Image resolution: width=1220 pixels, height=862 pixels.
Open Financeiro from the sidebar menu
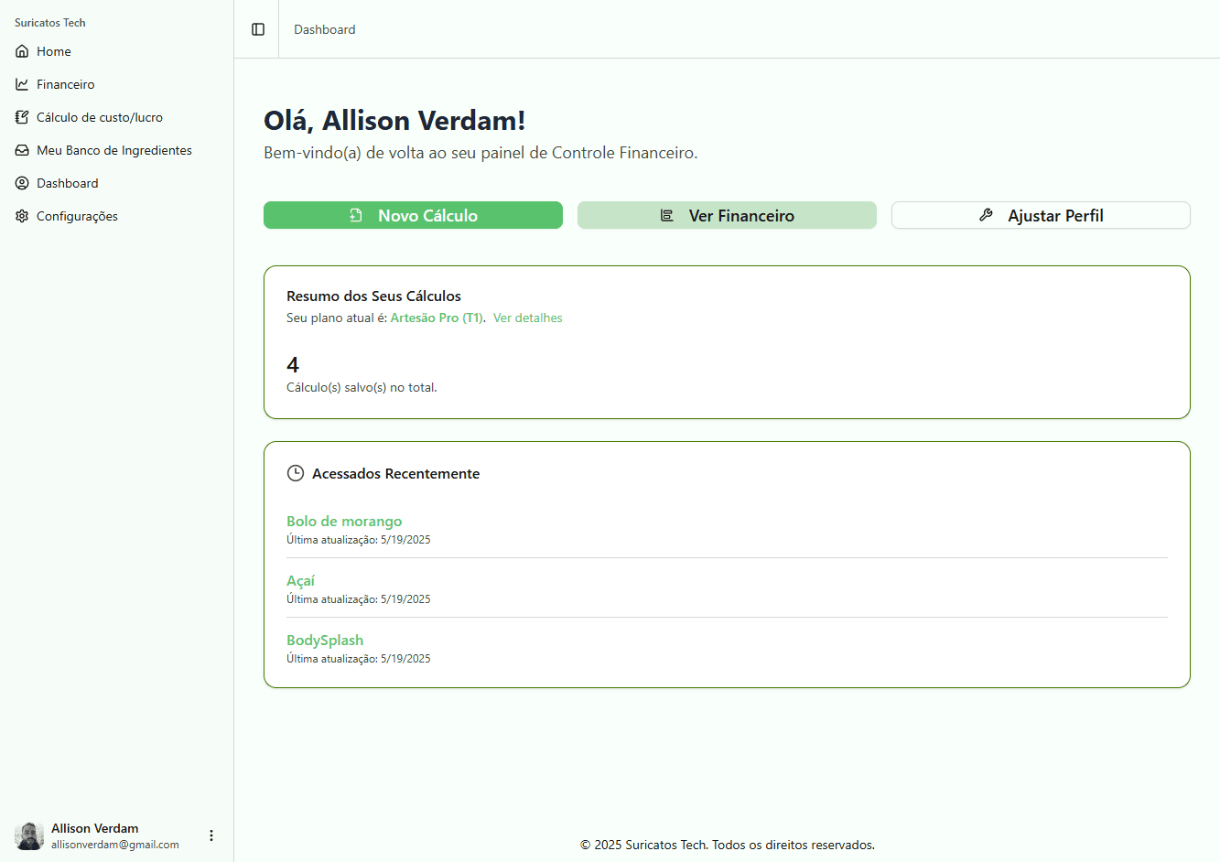(66, 84)
